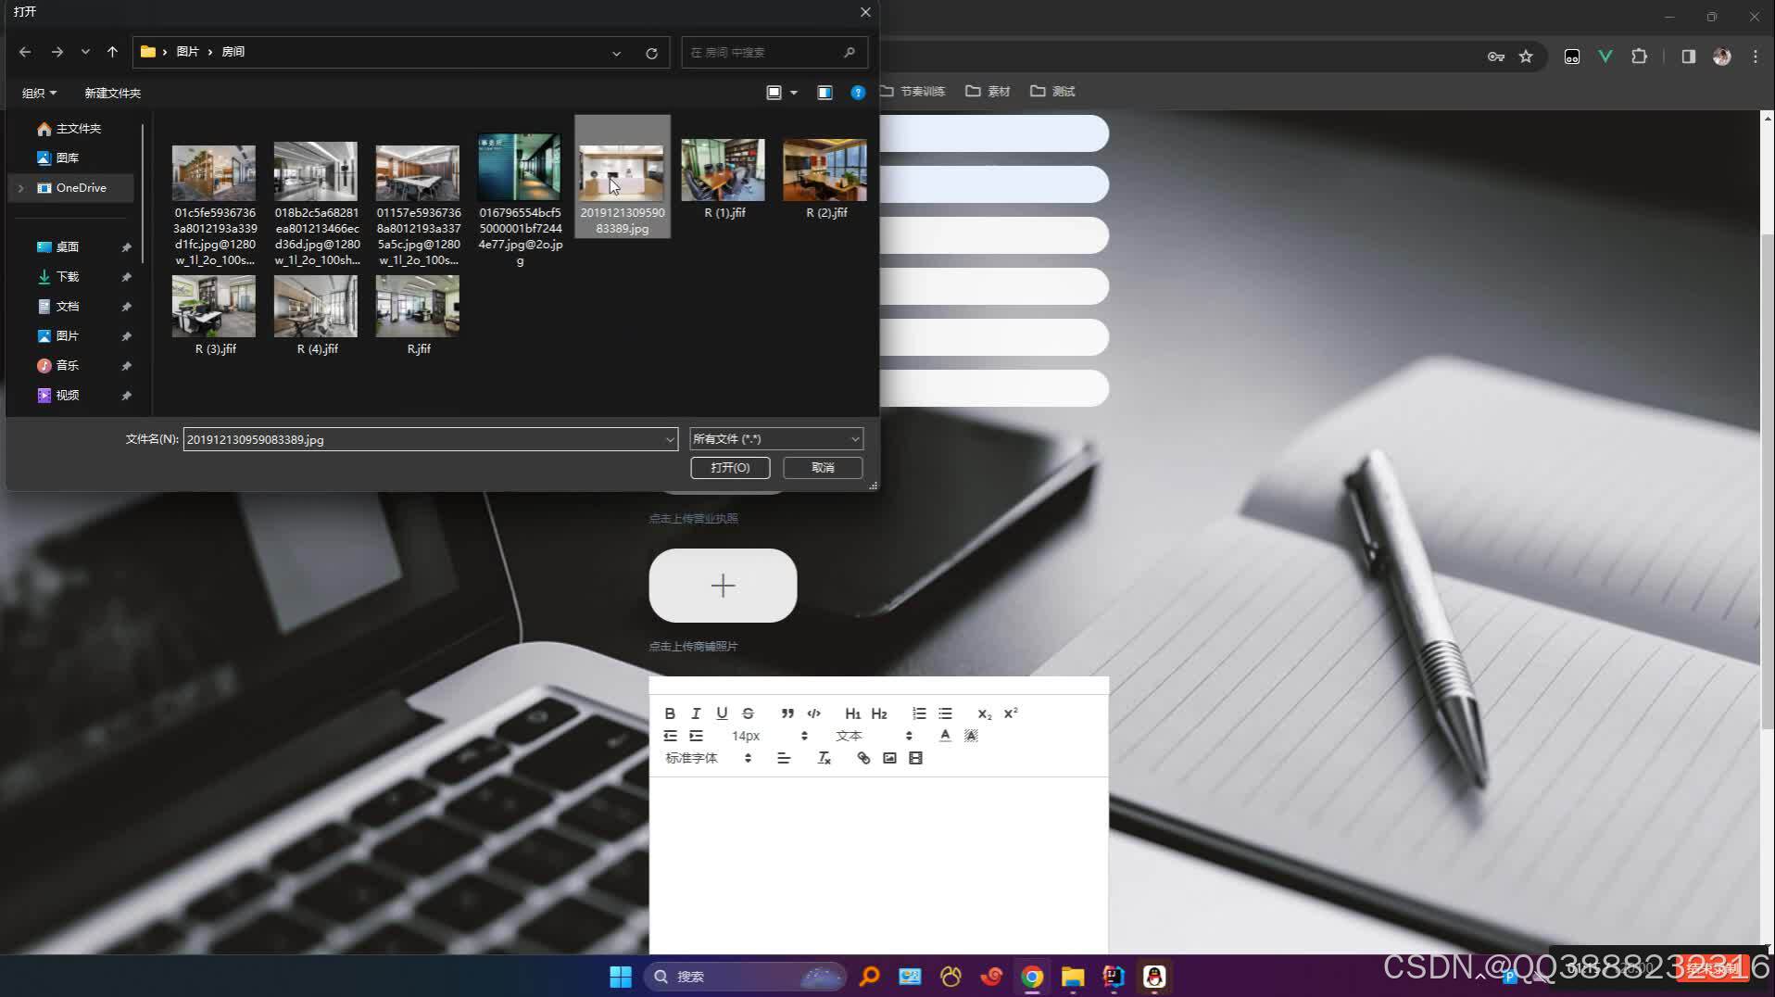Open the 文本 heading style dropdown
This screenshot has height=997, width=1775.
[x=874, y=736]
